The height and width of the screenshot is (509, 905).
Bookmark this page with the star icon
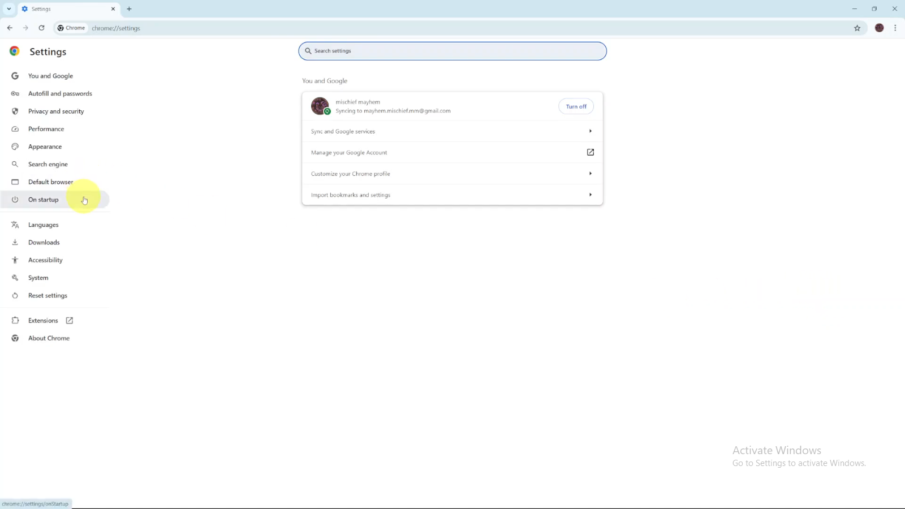click(857, 28)
